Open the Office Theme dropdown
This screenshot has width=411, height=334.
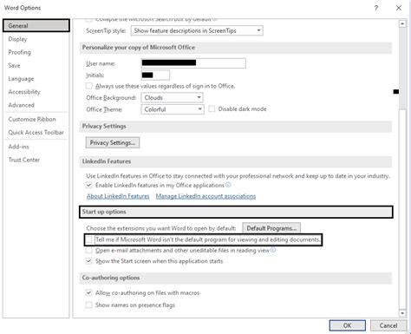coord(173,109)
